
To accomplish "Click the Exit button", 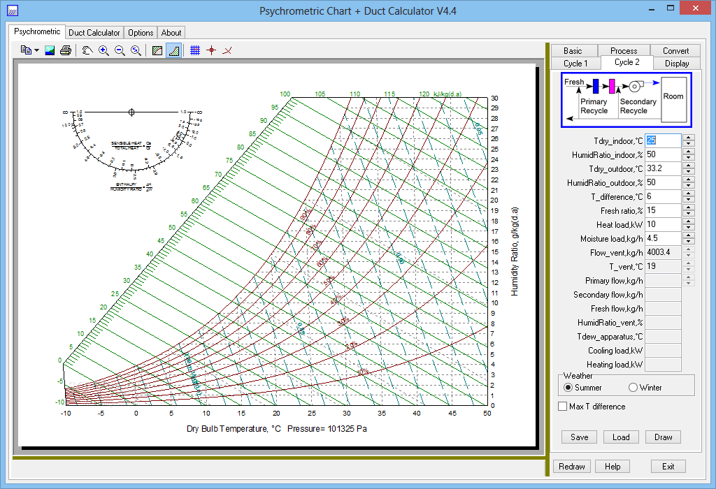I will coord(668,466).
